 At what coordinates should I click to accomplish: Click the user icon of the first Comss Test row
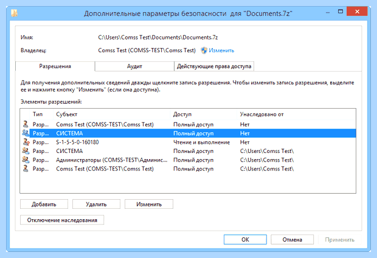(26, 124)
